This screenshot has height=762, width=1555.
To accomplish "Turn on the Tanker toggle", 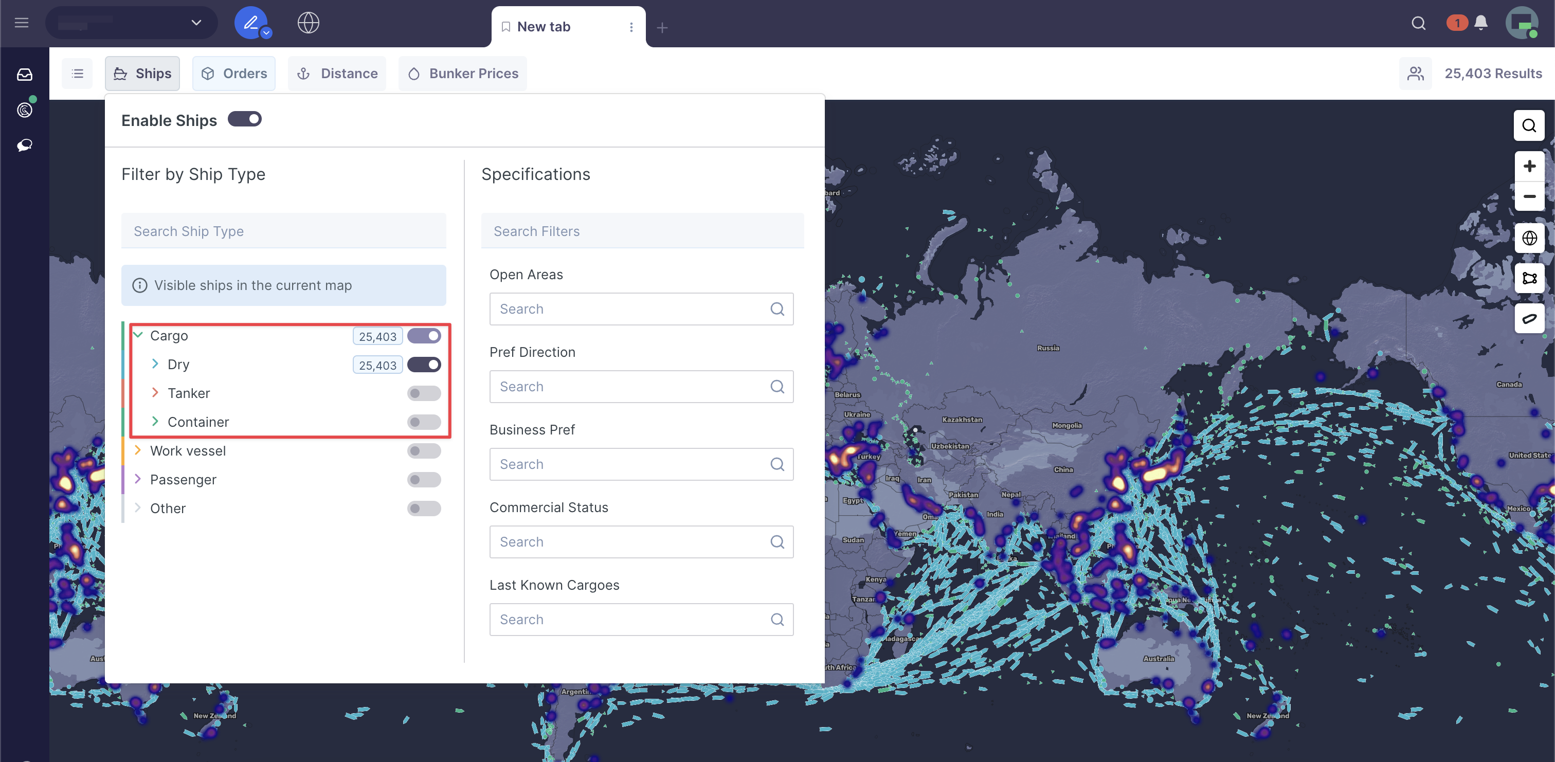I will [x=424, y=394].
